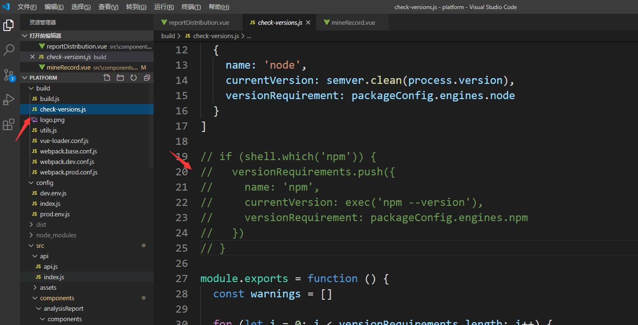Click the VS Code logo in title bar
Screen dimensions: 638x325
(6, 7)
